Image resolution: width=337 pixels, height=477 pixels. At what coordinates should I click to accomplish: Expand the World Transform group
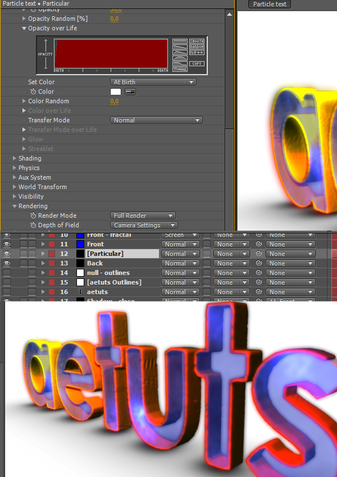14,187
